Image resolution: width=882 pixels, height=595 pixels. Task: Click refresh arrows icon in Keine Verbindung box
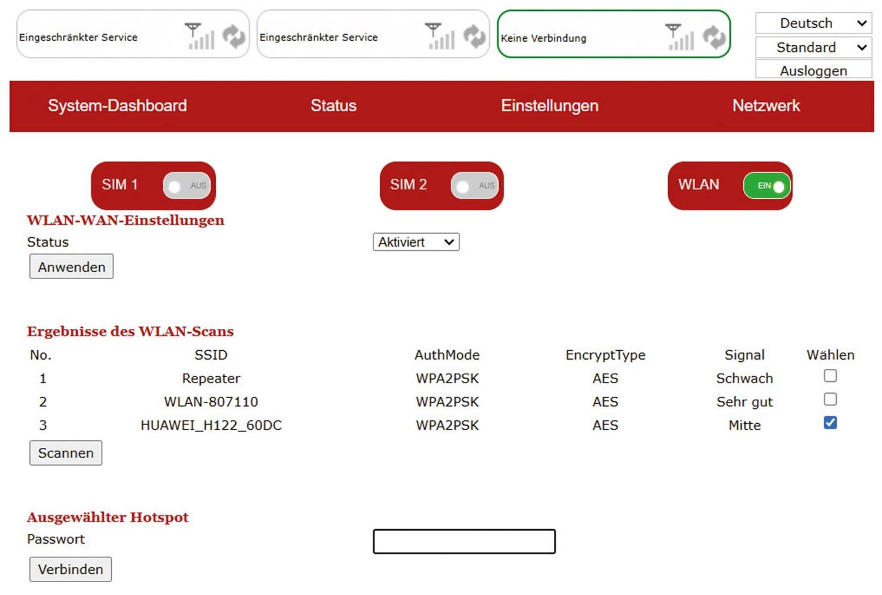click(x=714, y=38)
